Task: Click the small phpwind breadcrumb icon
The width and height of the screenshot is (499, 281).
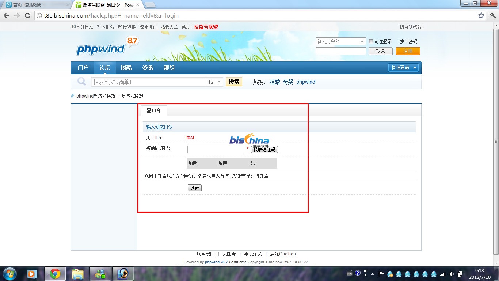Action: click(73, 96)
